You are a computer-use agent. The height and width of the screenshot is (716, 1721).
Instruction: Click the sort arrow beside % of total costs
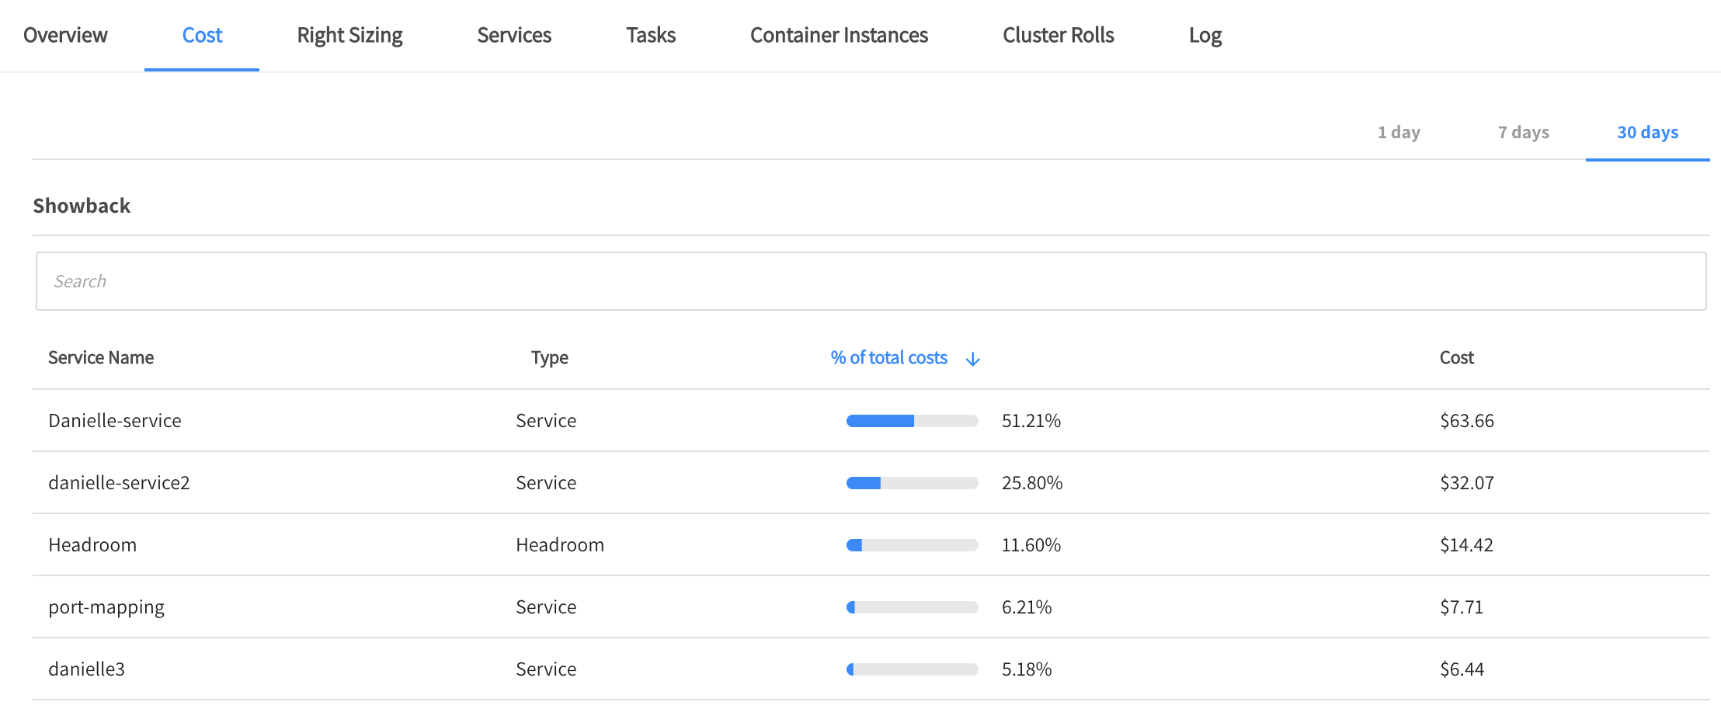tap(972, 359)
